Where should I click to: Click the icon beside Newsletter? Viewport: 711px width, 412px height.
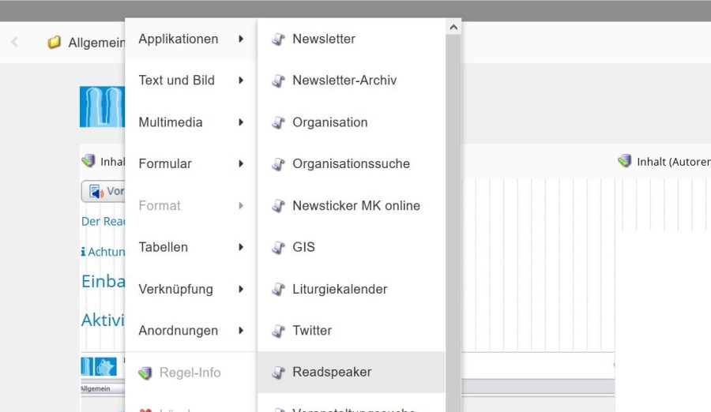[278, 39]
